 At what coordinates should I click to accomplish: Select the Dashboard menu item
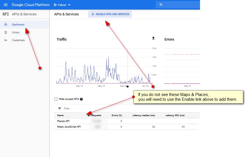[x=25, y=25]
